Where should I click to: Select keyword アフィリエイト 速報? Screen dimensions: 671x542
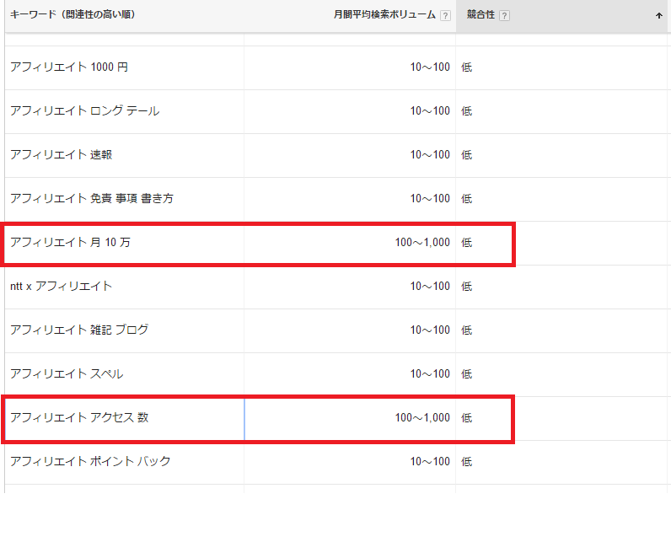click(62, 155)
